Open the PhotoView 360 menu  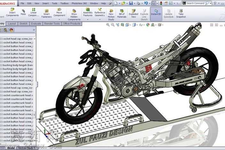point(79,3)
